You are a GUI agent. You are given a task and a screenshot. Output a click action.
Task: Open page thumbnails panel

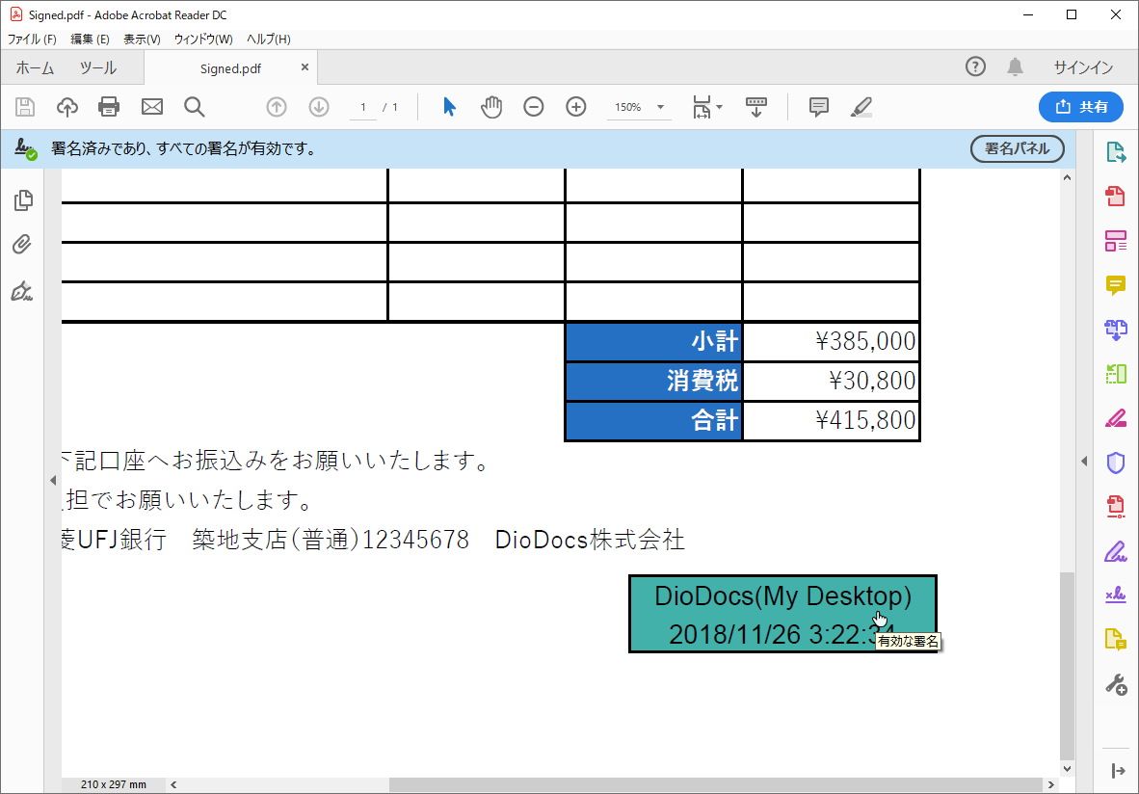23,199
